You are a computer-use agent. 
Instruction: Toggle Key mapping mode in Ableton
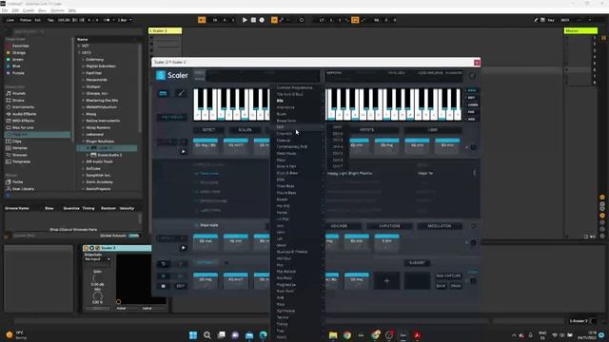551,20
